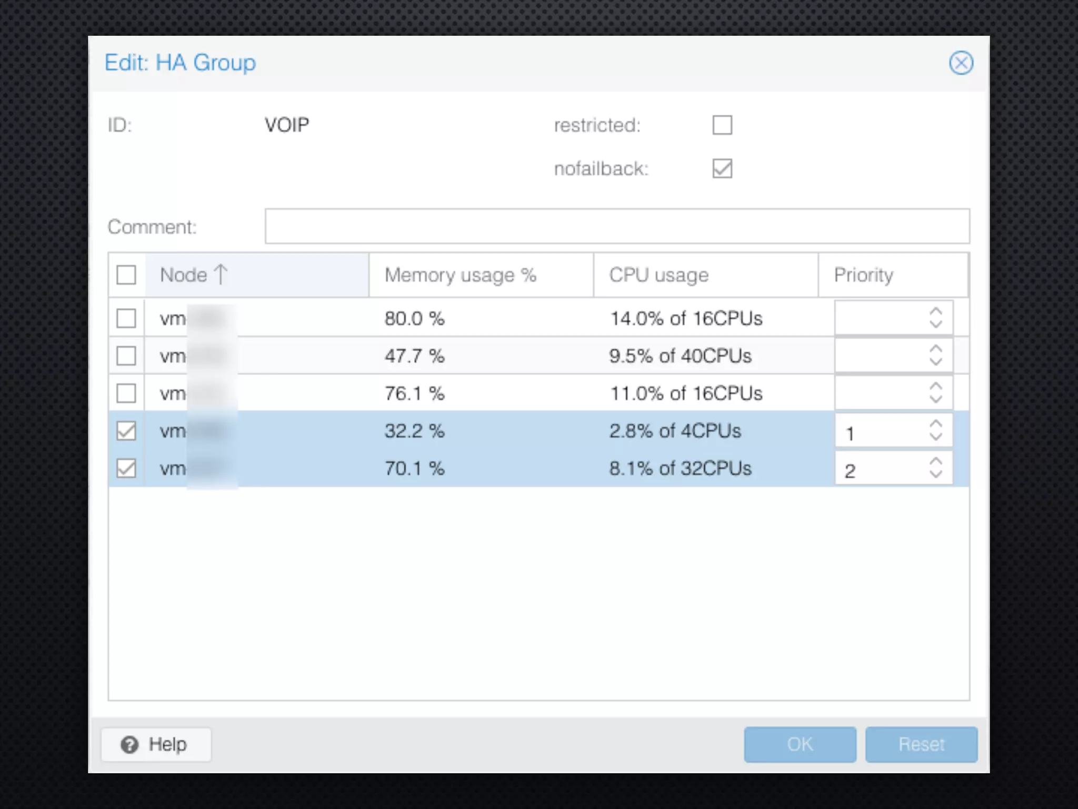
Task: Close the Edit HA Group dialog
Action: (x=961, y=63)
